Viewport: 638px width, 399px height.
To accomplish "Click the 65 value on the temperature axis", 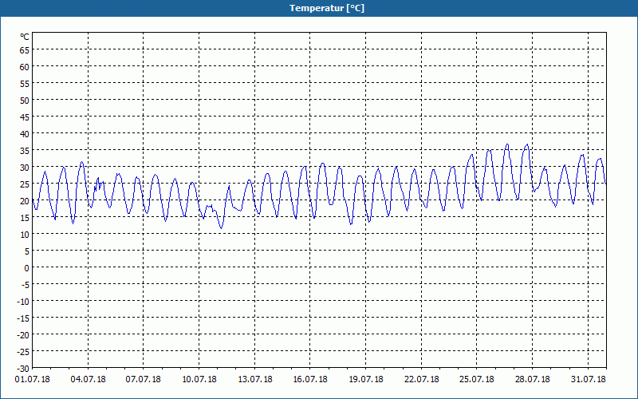I will 24,49.
